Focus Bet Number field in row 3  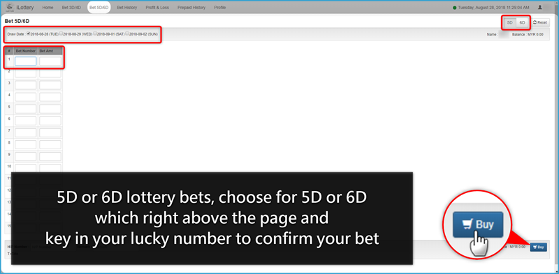[26, 85]
